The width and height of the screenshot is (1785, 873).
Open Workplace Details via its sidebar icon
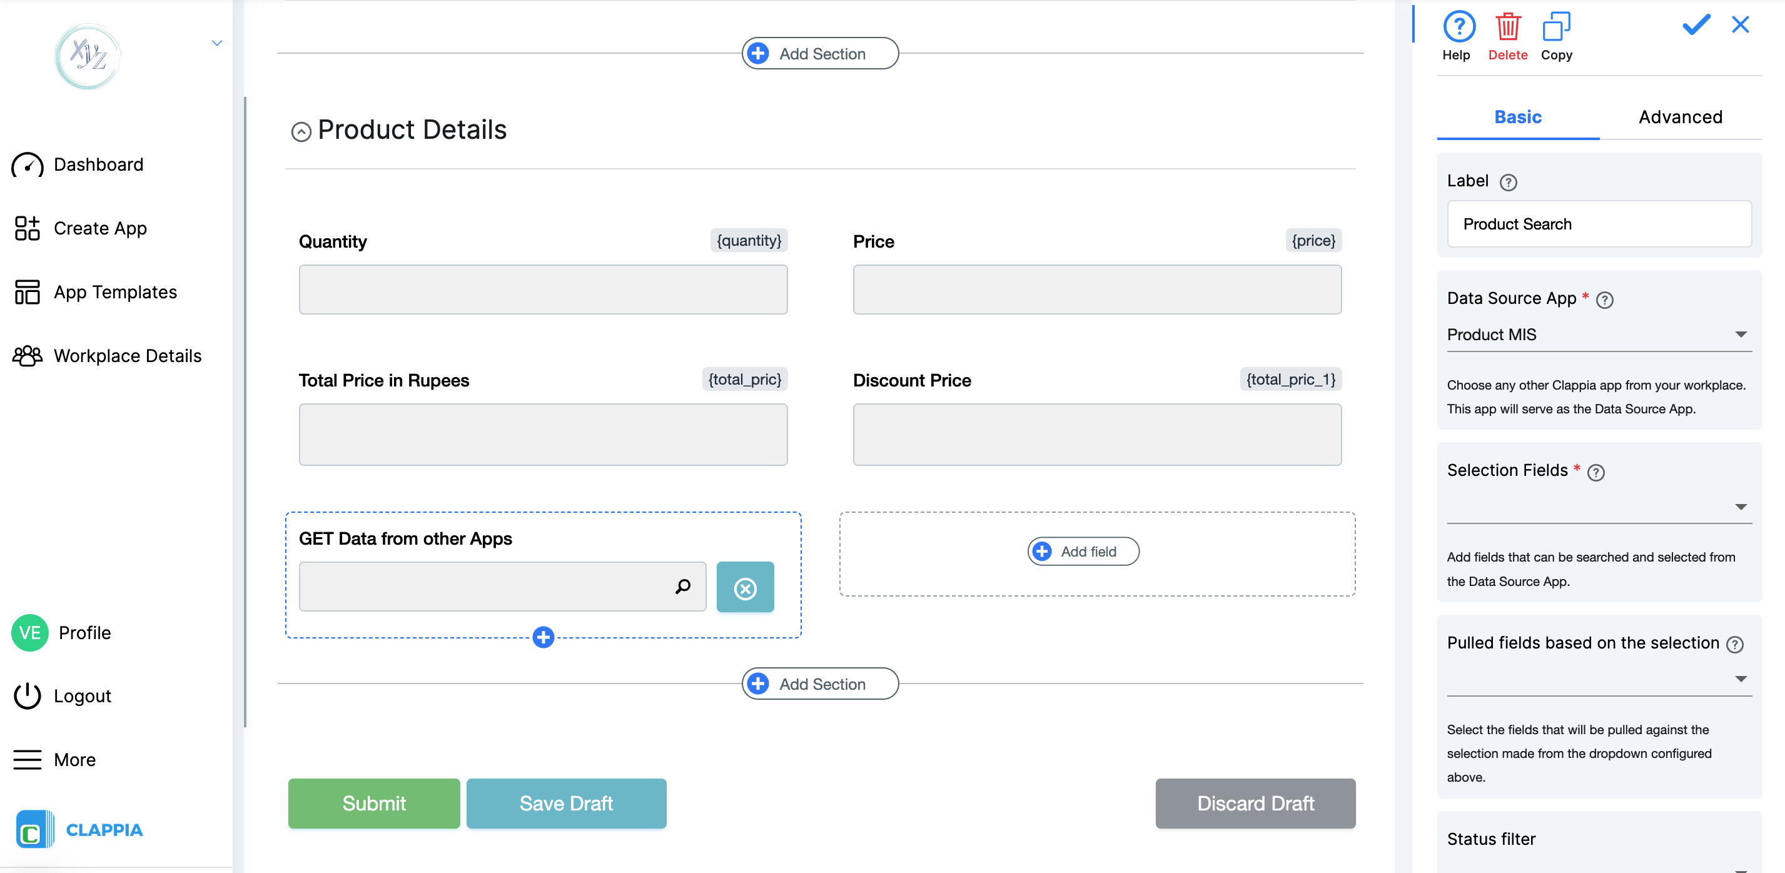(28, 355)
